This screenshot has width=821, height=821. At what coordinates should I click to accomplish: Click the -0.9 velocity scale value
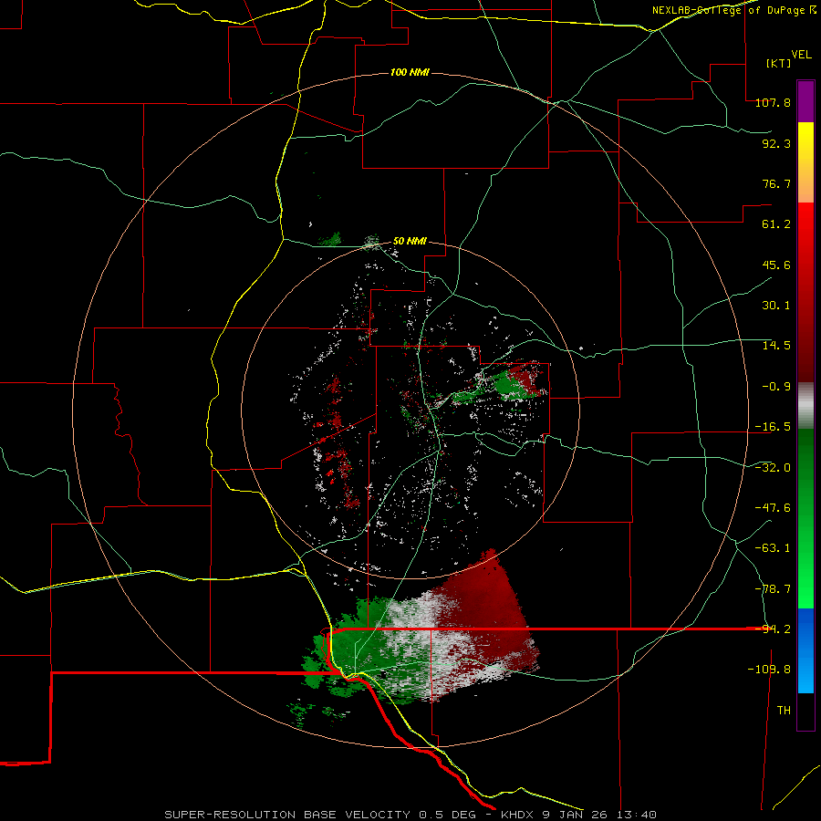point(776,387)
